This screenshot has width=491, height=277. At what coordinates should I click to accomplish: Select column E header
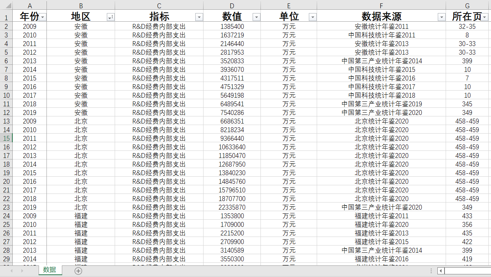[x=289, y=6]
